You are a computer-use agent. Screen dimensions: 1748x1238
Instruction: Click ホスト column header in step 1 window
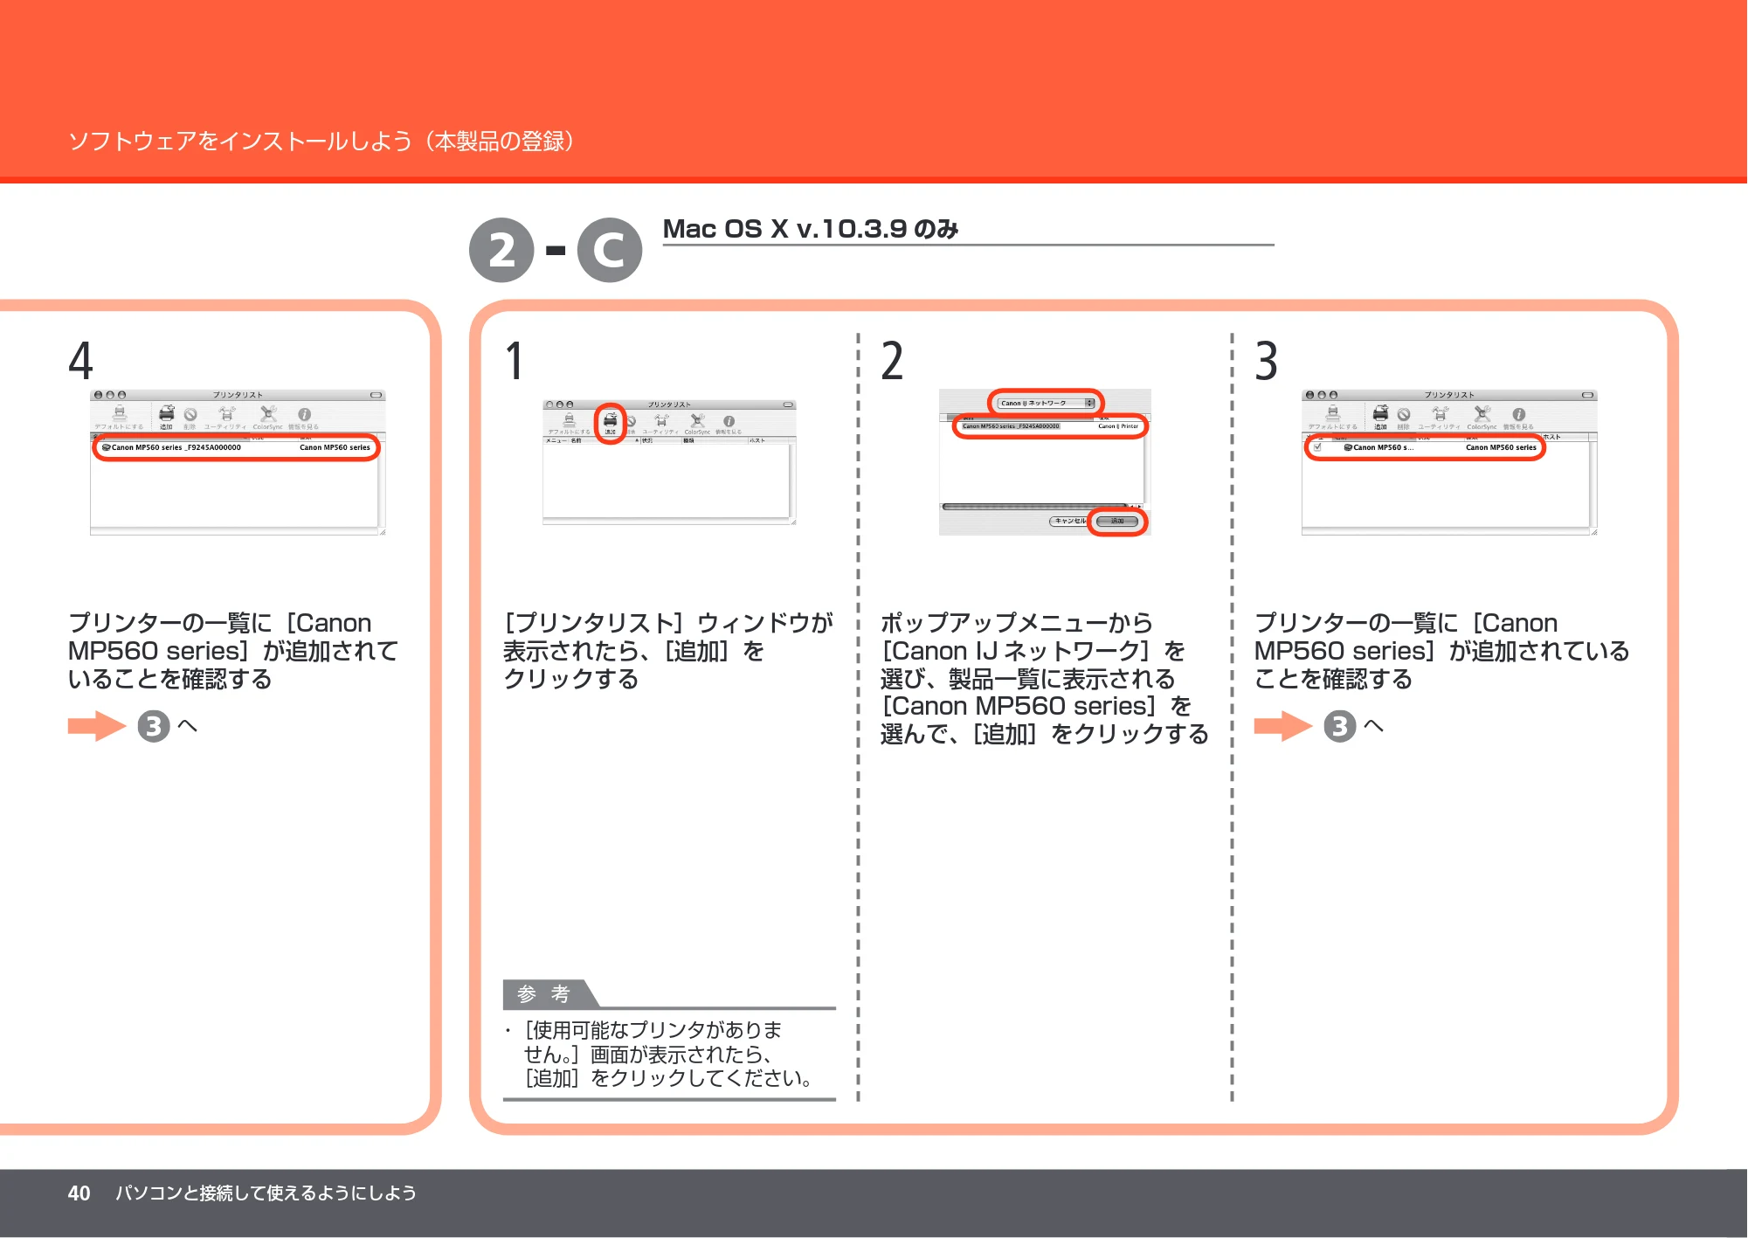tap(766, 440)
